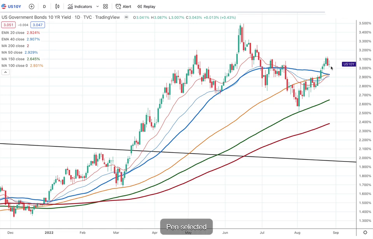Viewport: 373px width, 239px height.
Task: Click the 2022 label on the time axis
Action: (x=49, y=232)
